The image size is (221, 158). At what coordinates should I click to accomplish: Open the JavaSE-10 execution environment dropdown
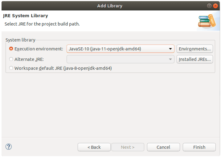tap(121, 49)
